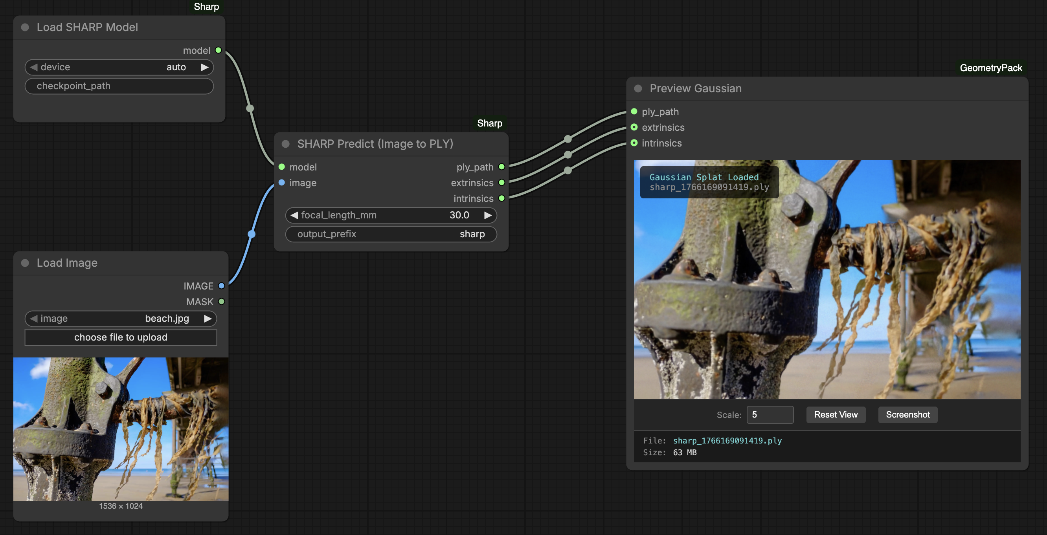
Task: Increase focal_length_mm with the right arrow
Action: (x=488, y=215)
